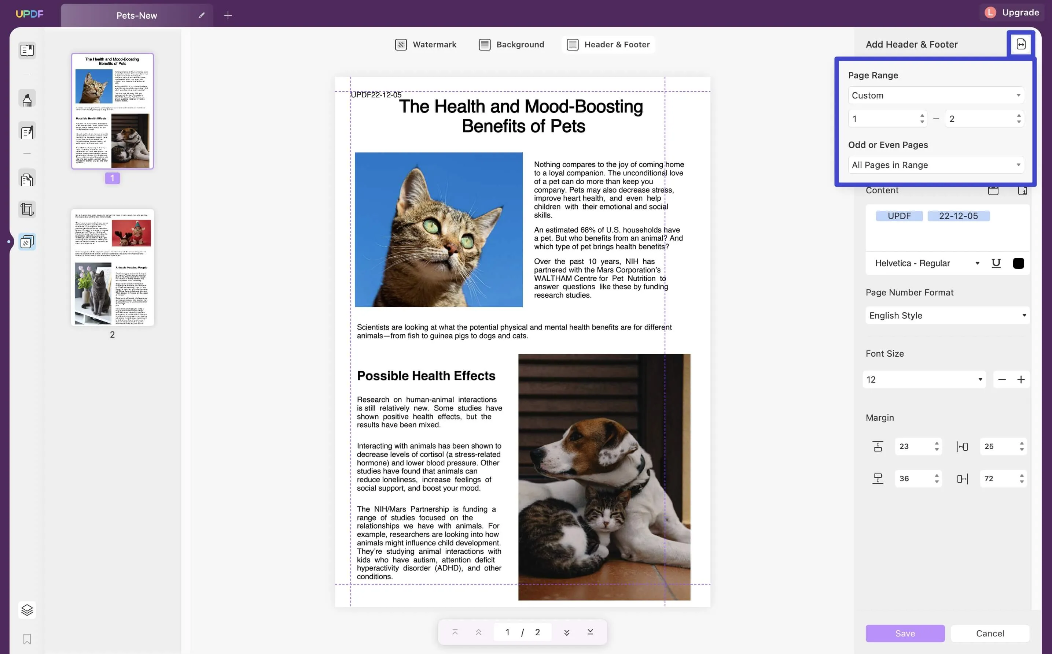1052x654 pixels.
Task: Select the text editing sidebar icon
Action: (x=26, y=133)
